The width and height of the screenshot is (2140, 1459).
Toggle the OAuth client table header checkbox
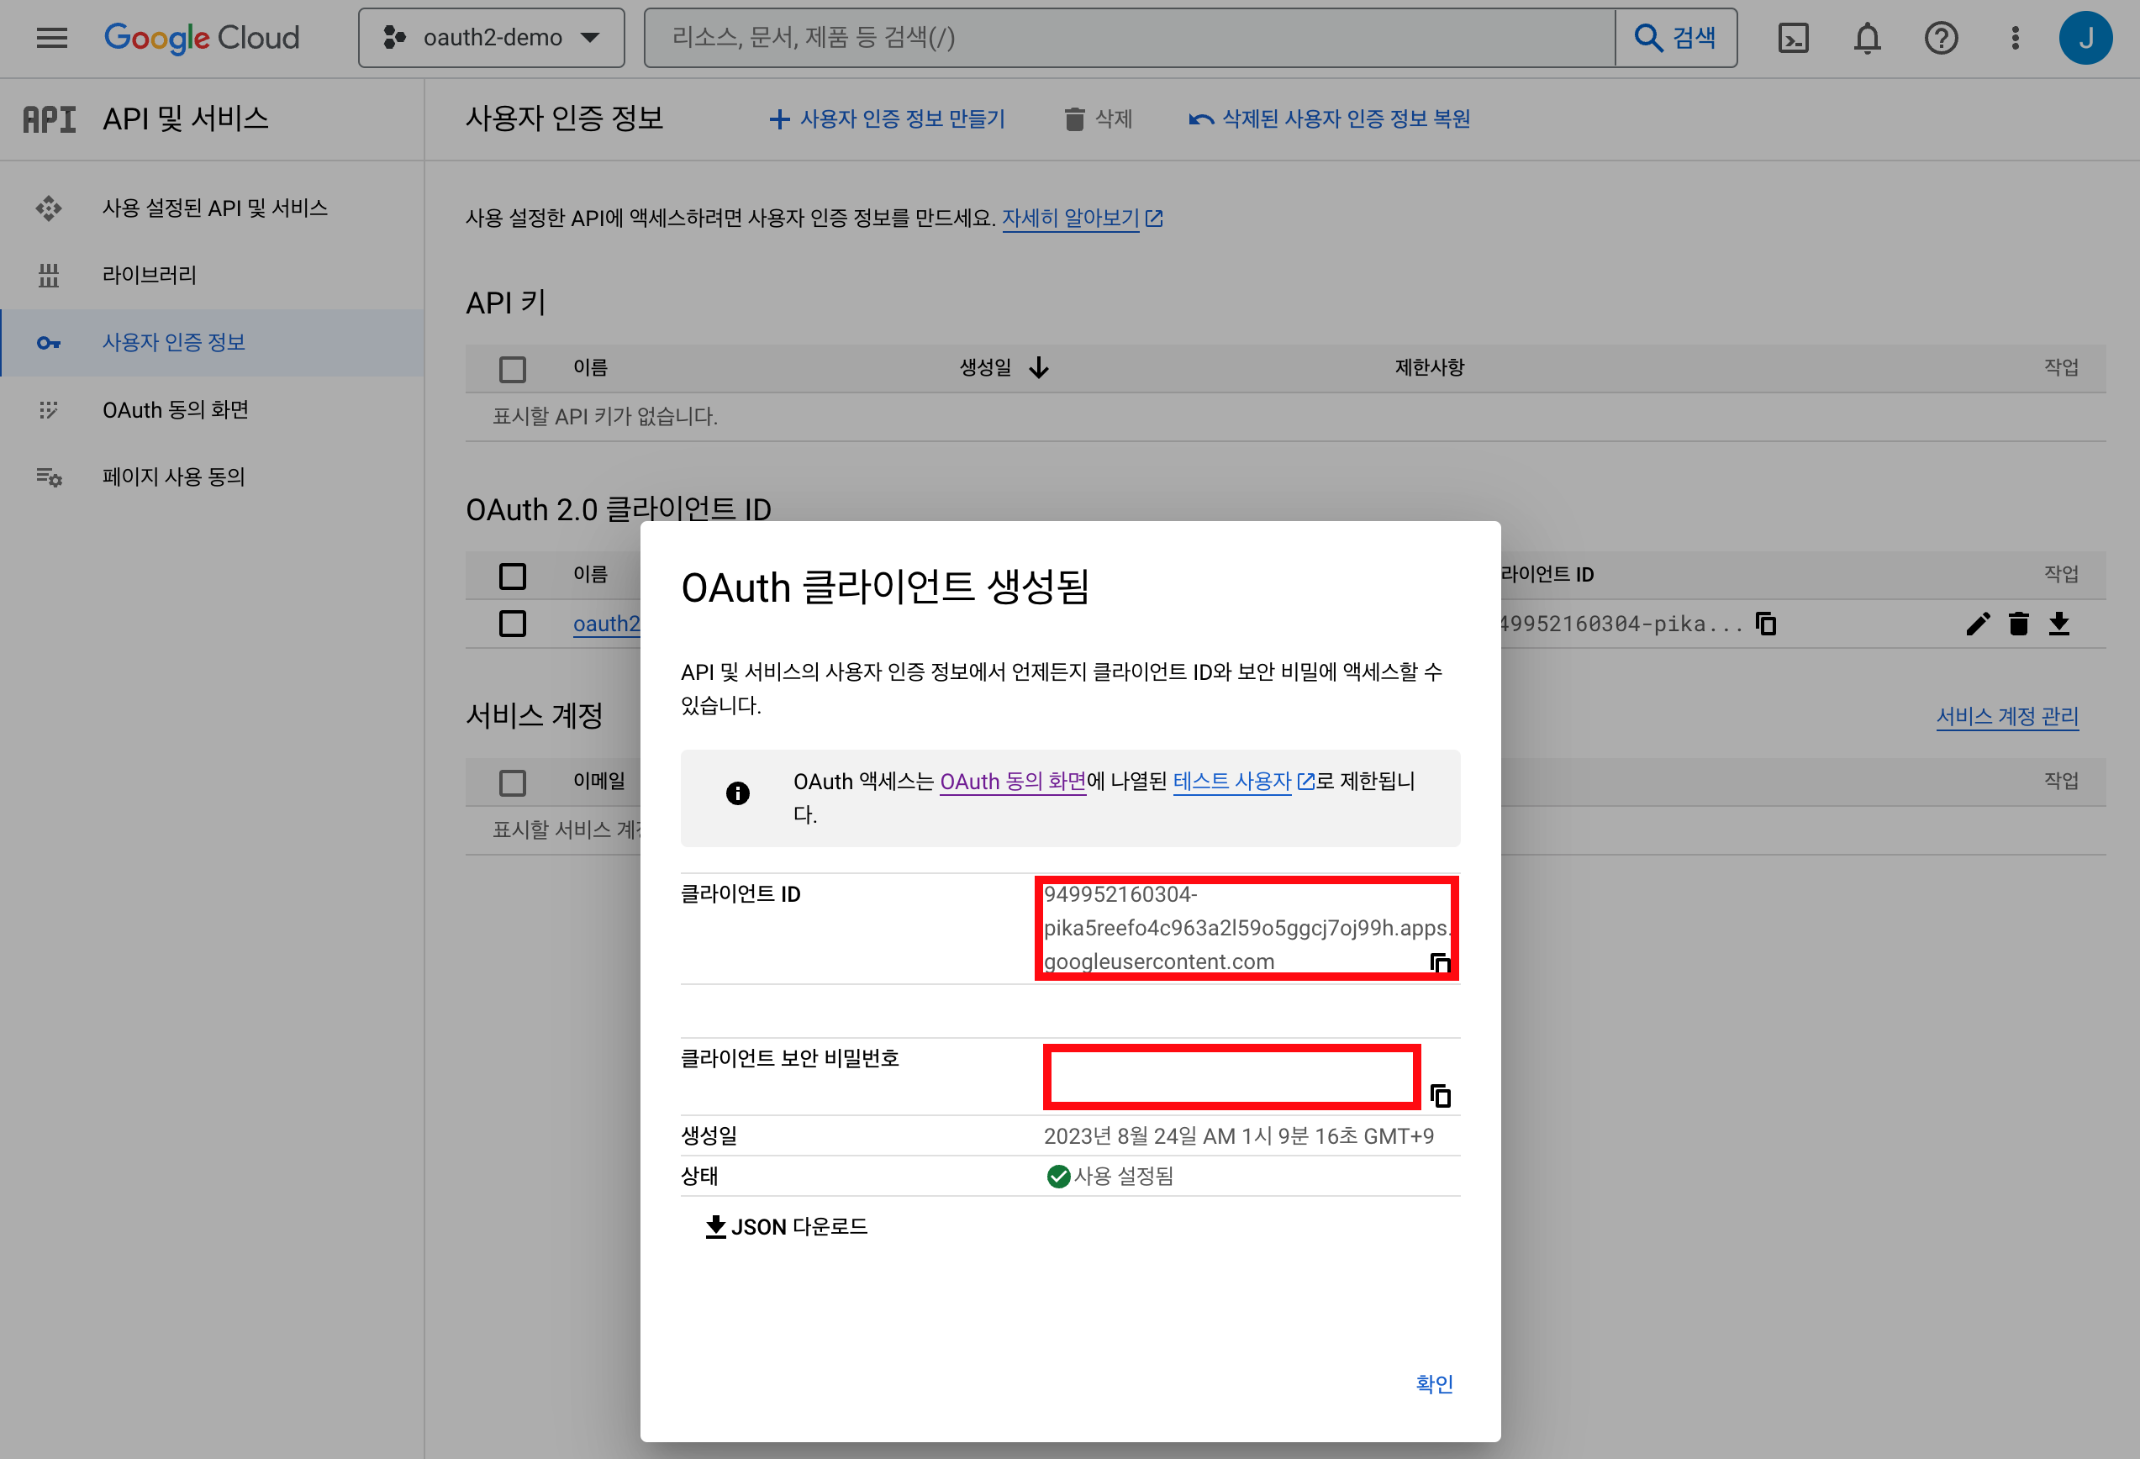pyautogui.click(x=513, y=577)
